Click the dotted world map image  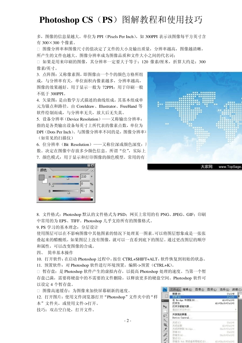pos(195,121)
